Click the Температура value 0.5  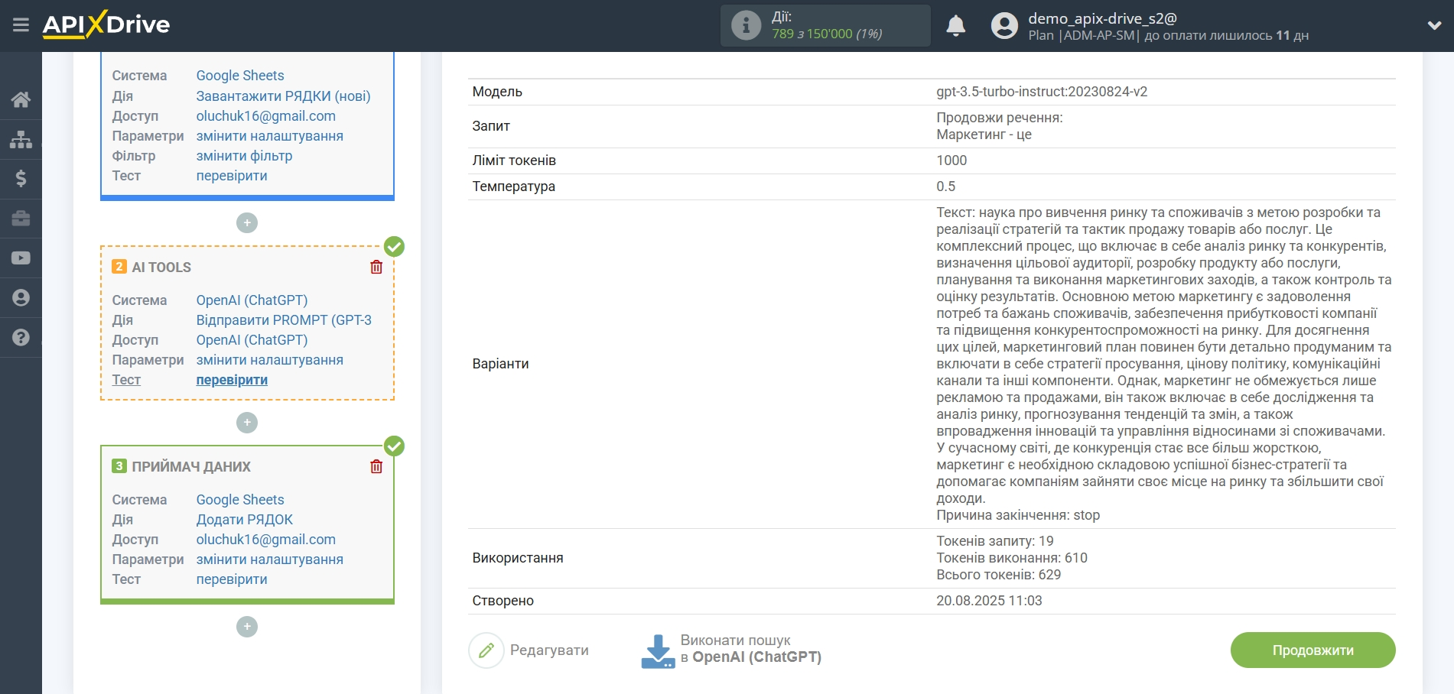pos(945,186)
